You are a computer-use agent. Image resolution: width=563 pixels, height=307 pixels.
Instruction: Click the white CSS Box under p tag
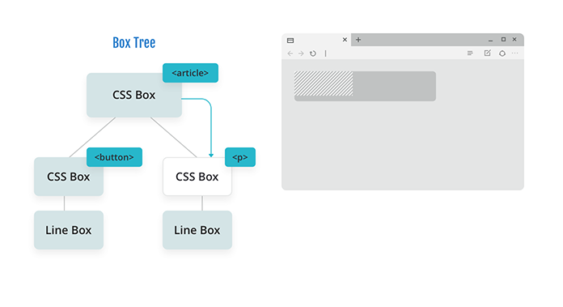coord(197,177)
